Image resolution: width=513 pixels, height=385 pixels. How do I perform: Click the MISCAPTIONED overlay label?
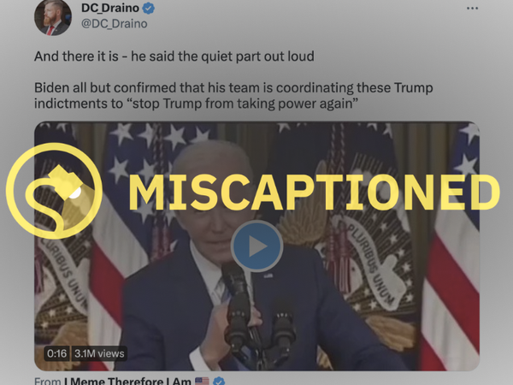pyautogui.click(x=314, y=192)
